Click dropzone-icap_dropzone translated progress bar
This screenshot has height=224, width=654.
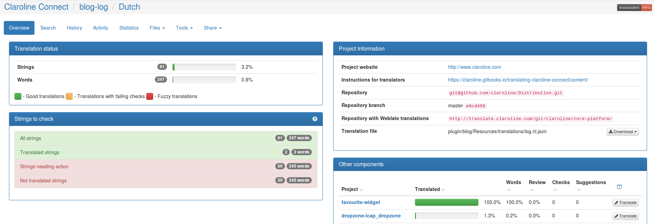(447, 216)
